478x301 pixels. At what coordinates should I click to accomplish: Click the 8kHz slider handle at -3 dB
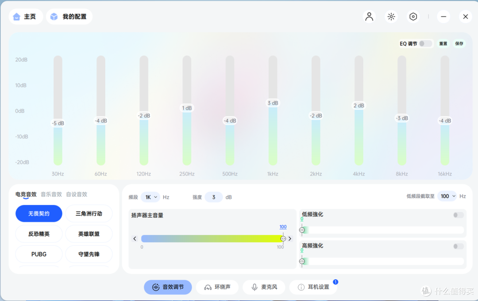402,118
